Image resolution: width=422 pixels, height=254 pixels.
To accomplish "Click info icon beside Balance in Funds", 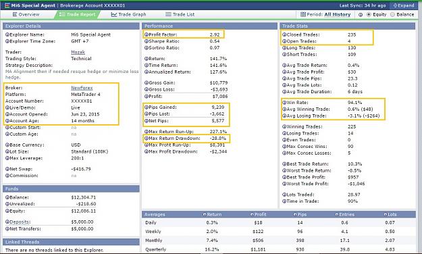I will [7, 197].
